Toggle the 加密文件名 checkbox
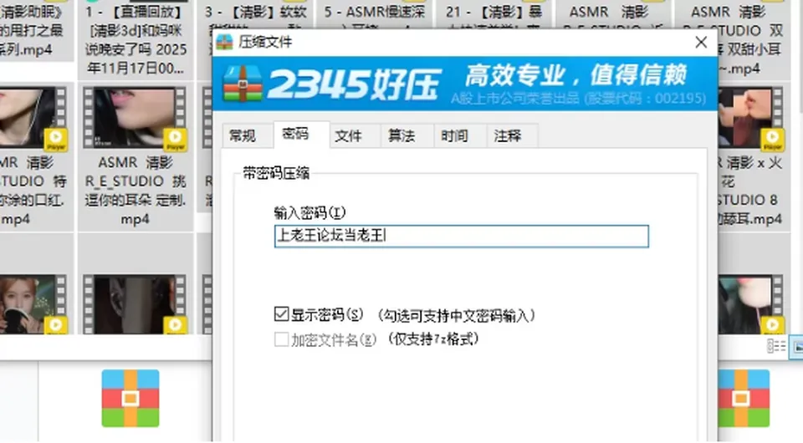The height and width of the screenshot is (443, 803). tap(281, 339)
